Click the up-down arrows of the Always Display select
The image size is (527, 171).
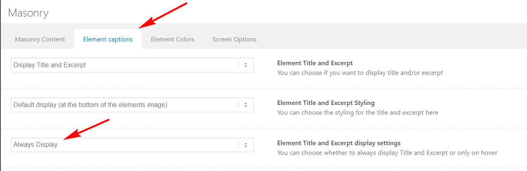245,144
